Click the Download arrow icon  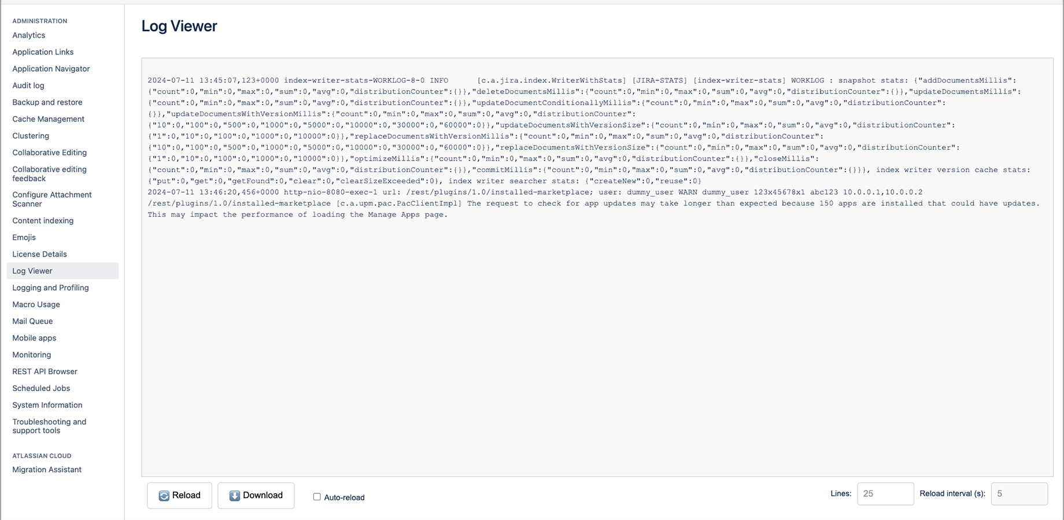tap(235, 496)
